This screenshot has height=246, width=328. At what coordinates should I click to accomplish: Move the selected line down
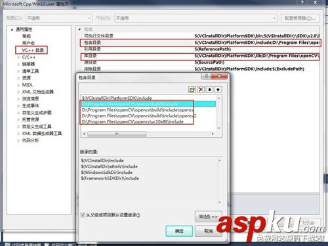point(209,90)
